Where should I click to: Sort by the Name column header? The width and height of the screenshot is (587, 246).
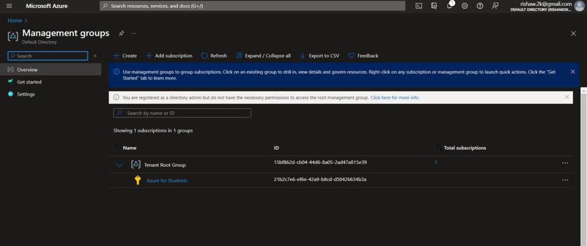pos(130,148)
